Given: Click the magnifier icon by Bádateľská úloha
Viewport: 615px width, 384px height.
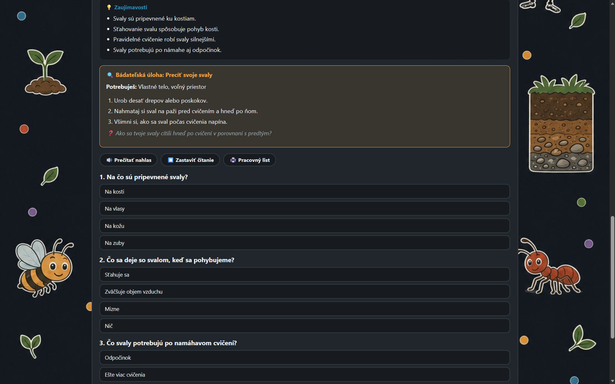Looking at the screenshot, I should tap(110, 75).
